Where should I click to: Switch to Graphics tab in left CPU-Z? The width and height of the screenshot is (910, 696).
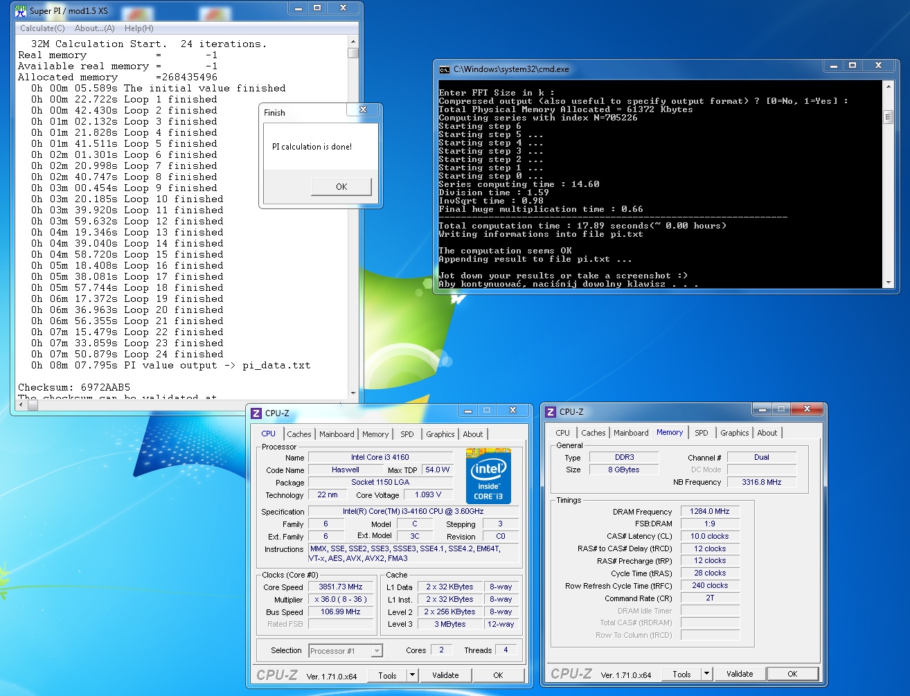coord(440,434)
